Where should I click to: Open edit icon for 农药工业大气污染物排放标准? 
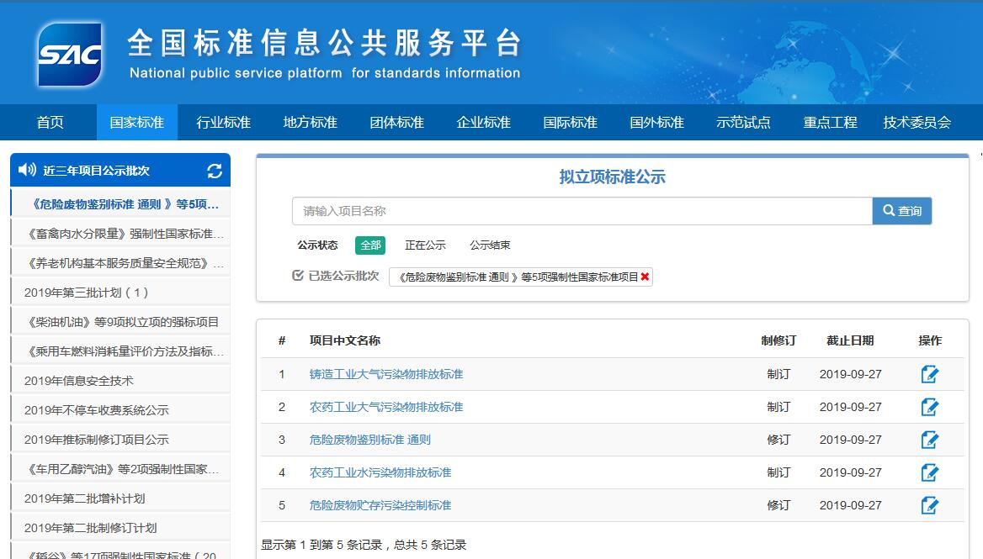click(x=929, y=407)
